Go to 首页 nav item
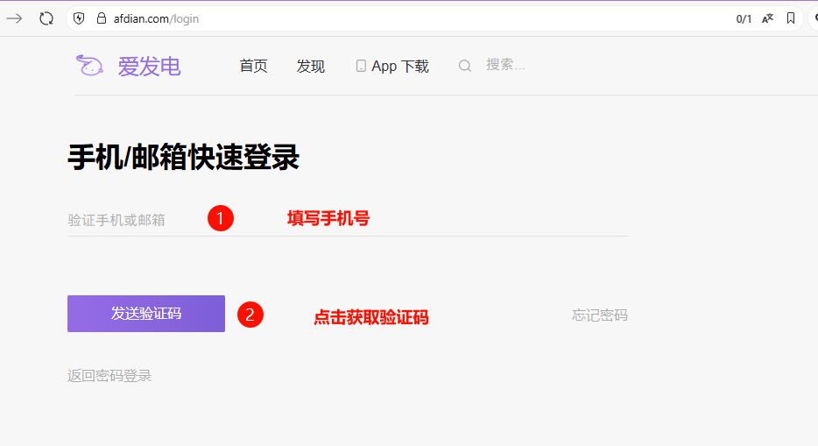The height and width of the screenshot is (446, 818). click(x=253, y=67)
